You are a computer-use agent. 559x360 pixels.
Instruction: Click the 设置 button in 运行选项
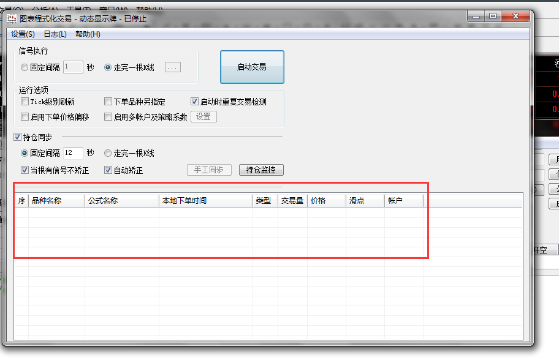(203, 116)
